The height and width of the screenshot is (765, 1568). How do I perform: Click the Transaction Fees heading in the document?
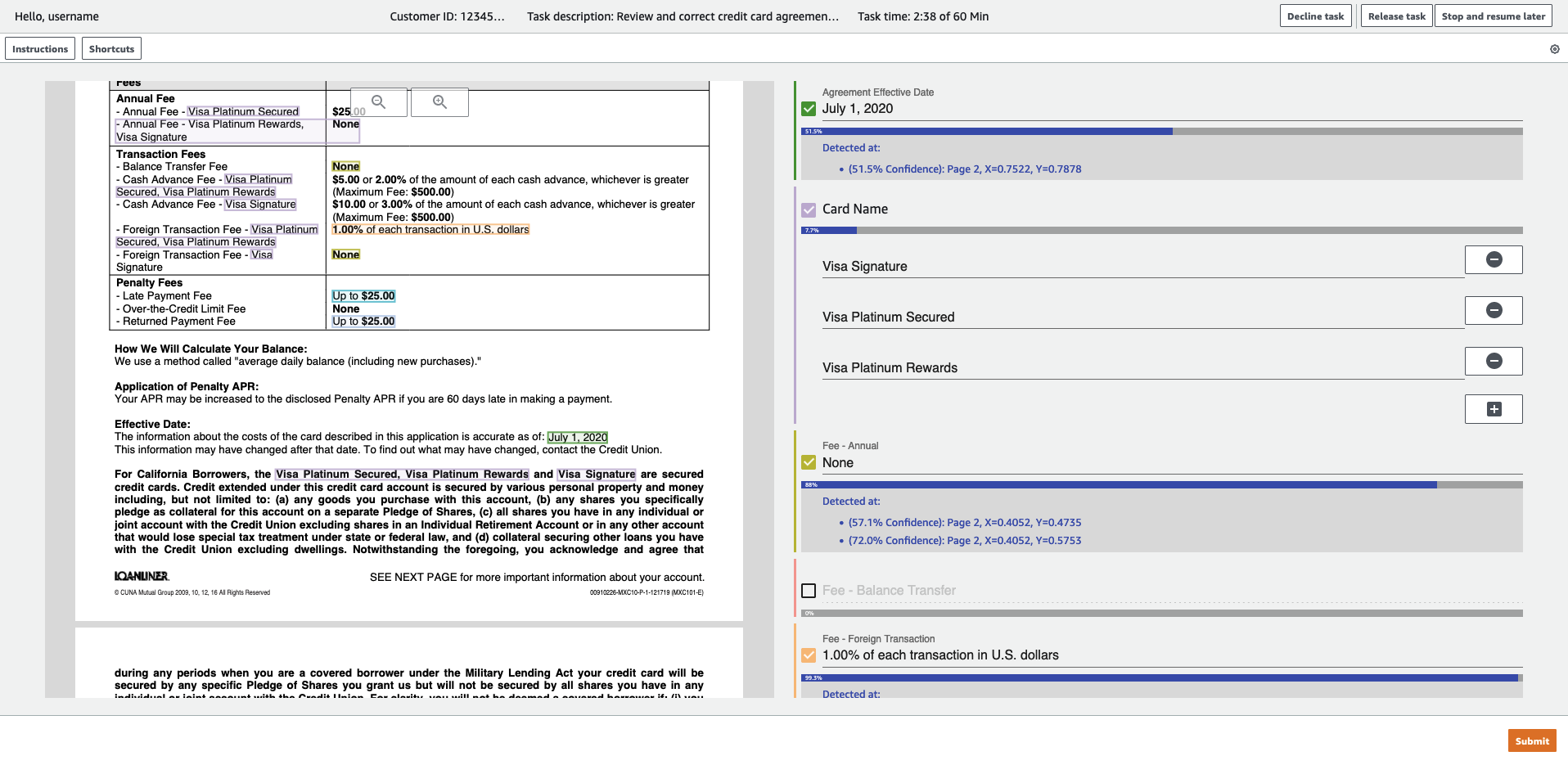[160, 155]
